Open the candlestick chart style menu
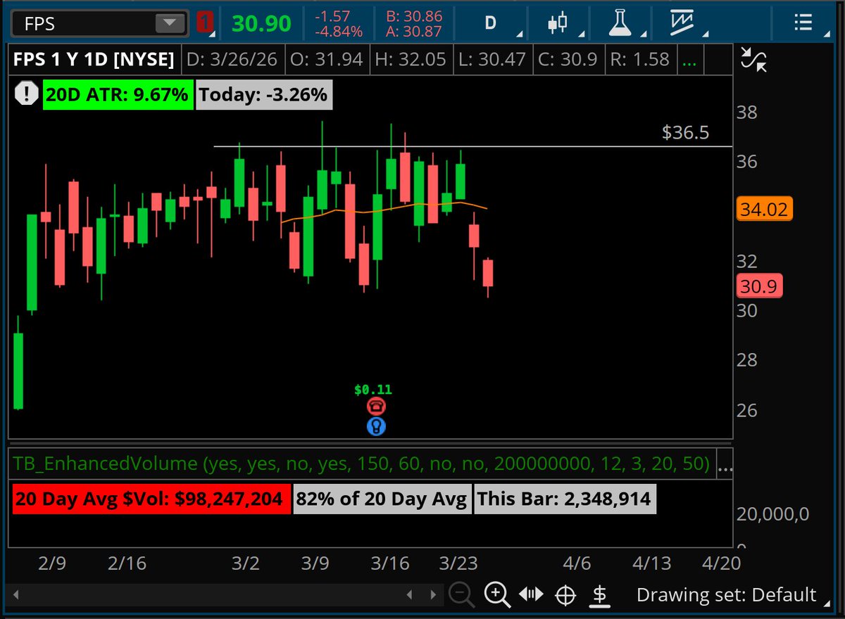 (558, 23)
